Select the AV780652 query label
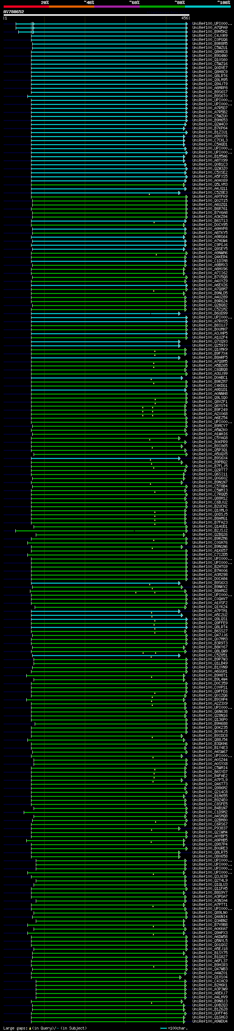The width and height of the screenshot is (234, 1031). [14, 12]
